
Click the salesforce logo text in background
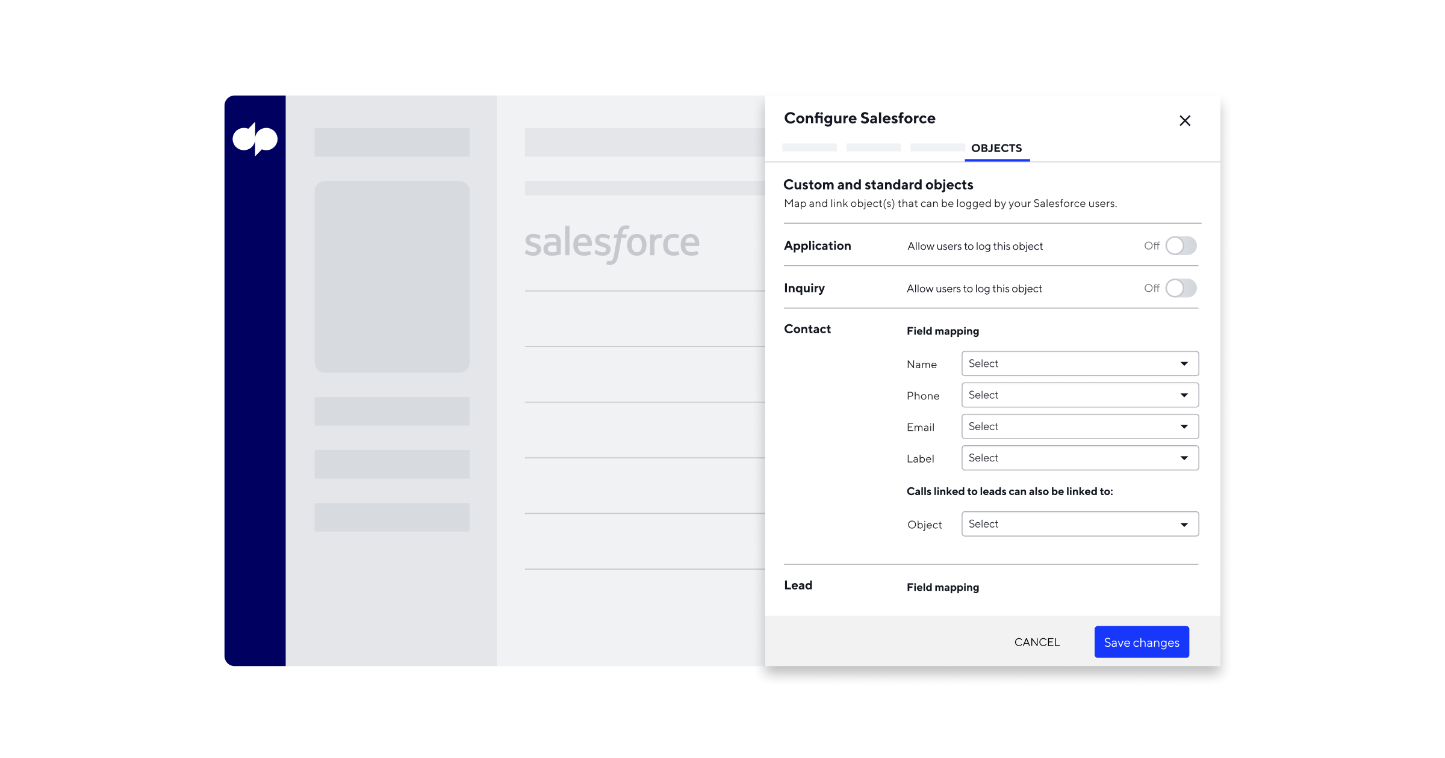[612, 244]
